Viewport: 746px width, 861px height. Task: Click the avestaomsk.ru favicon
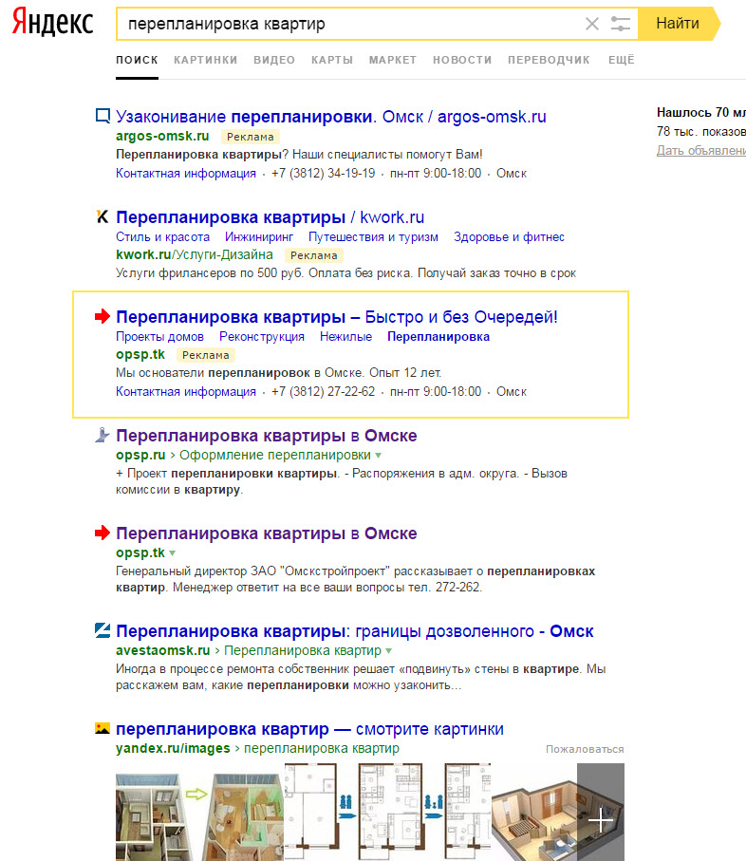tap(103, 630)
